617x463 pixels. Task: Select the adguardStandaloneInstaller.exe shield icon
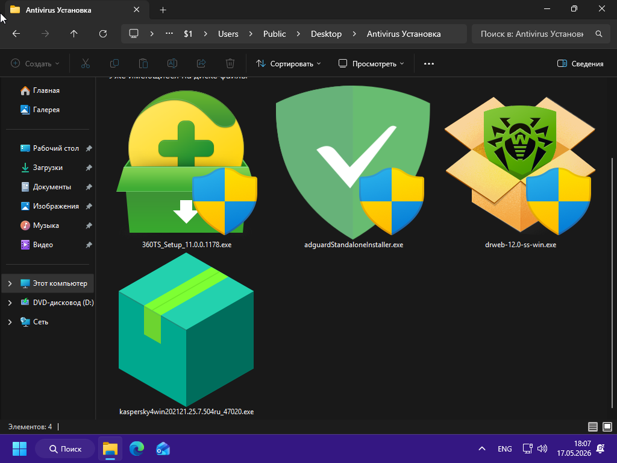pyautogui.click(x=353, y=162)
